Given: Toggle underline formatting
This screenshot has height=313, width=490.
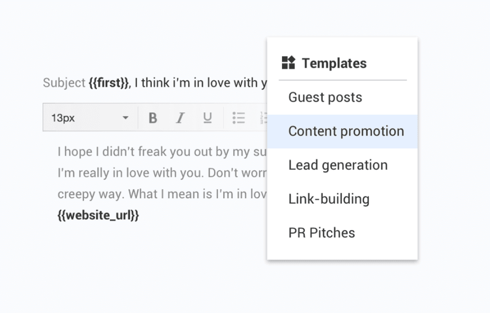Looking at the screenshot, I should [x=207, y=118].
